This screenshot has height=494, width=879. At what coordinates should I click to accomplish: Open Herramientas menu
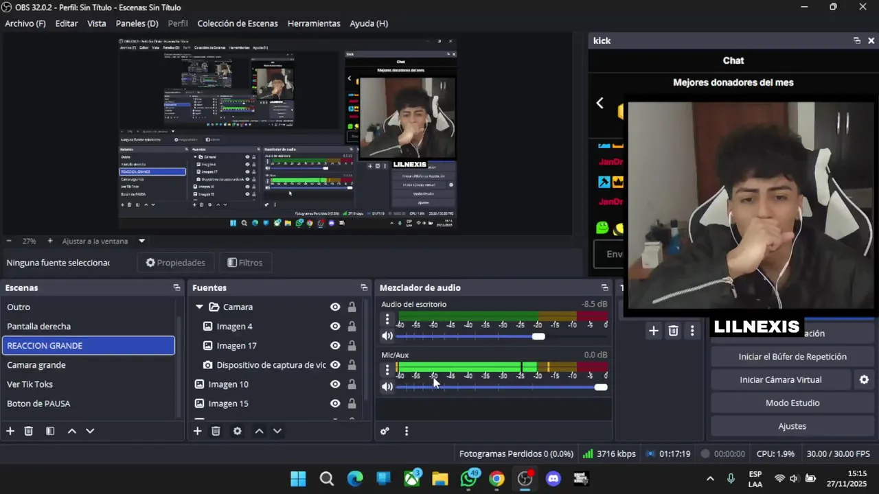pyautogui.click(x=314, y=23)
